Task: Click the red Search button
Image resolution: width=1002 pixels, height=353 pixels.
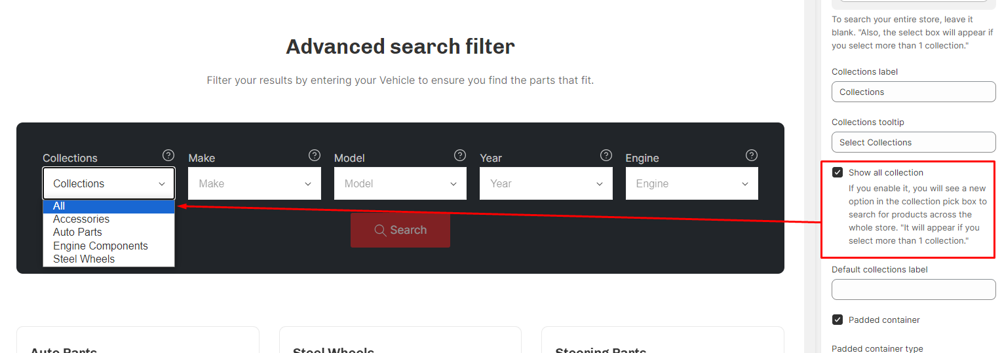Action: coord(400,230)
